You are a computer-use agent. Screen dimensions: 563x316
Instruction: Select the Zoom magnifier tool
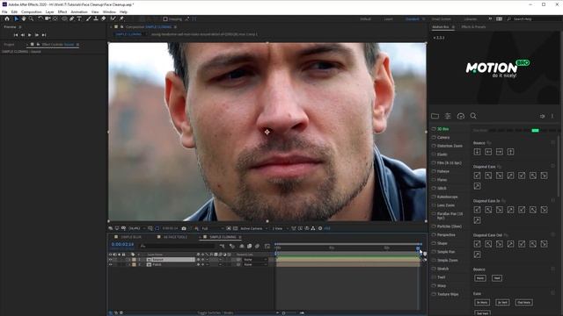32,18
